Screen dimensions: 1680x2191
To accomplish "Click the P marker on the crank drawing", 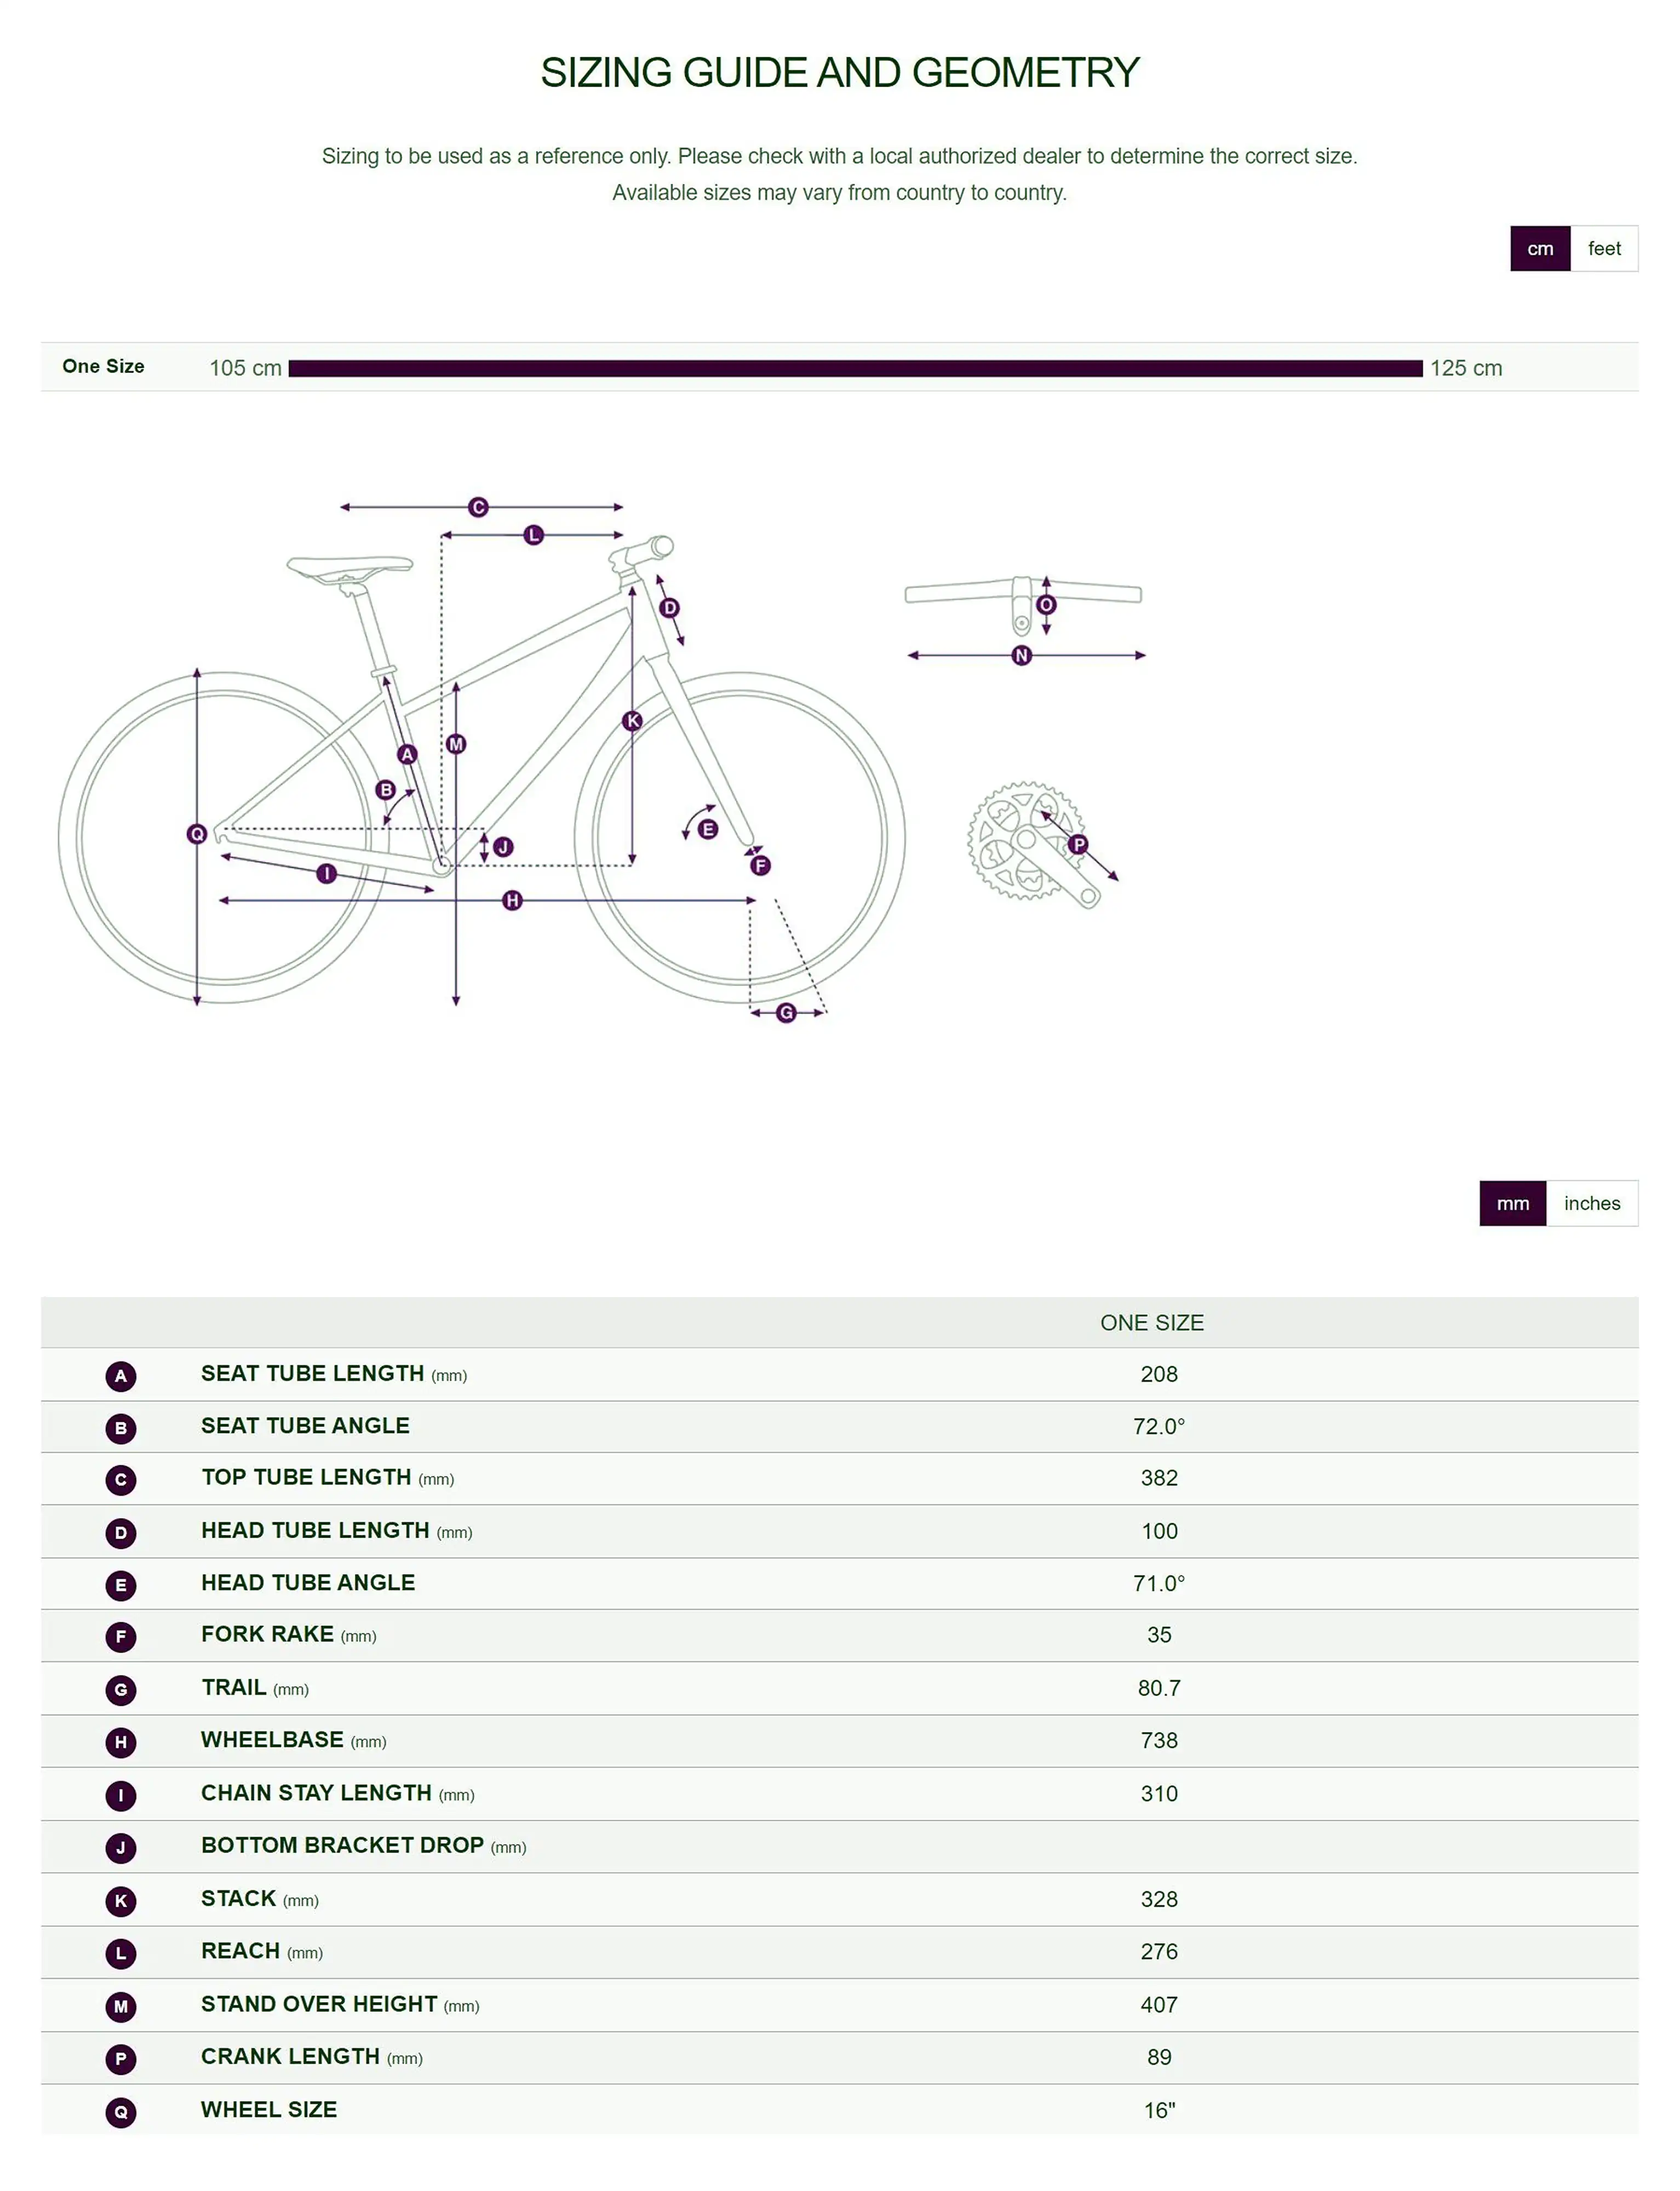I will pyautogui.click(x=1077, y=844).
